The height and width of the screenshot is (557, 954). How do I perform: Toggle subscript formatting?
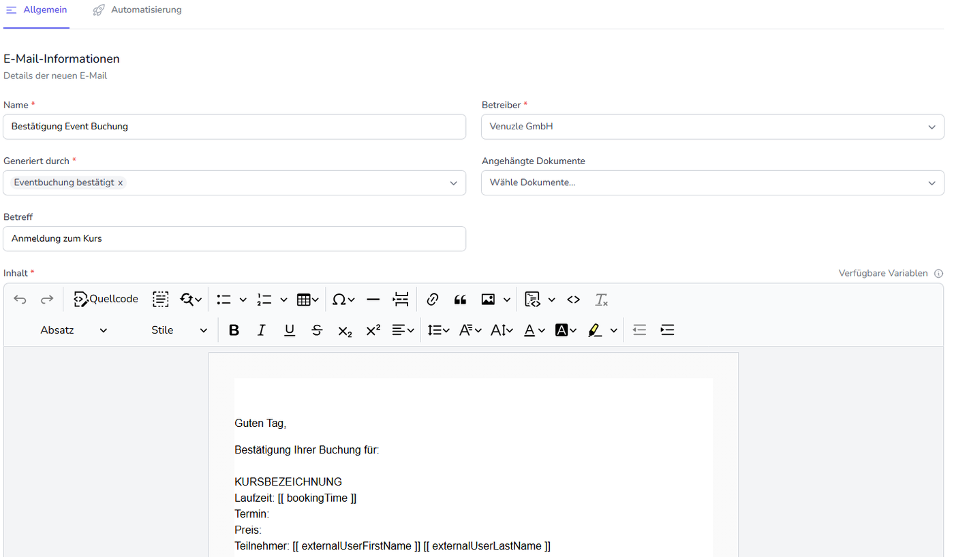pos(345,331)
